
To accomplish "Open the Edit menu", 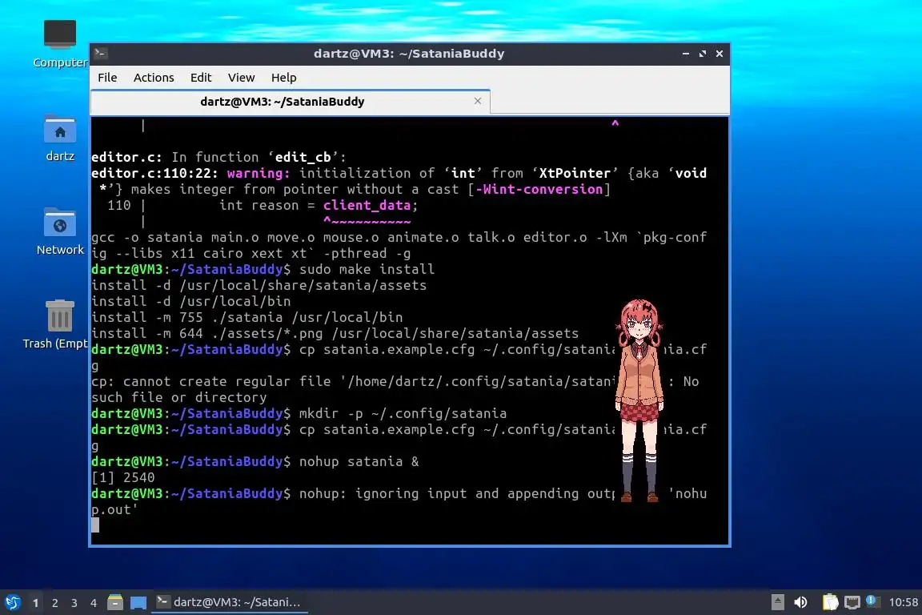I will (x=201, y=78).
